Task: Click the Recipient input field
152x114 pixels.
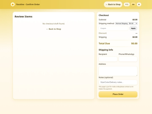Action: pos(108,59)
